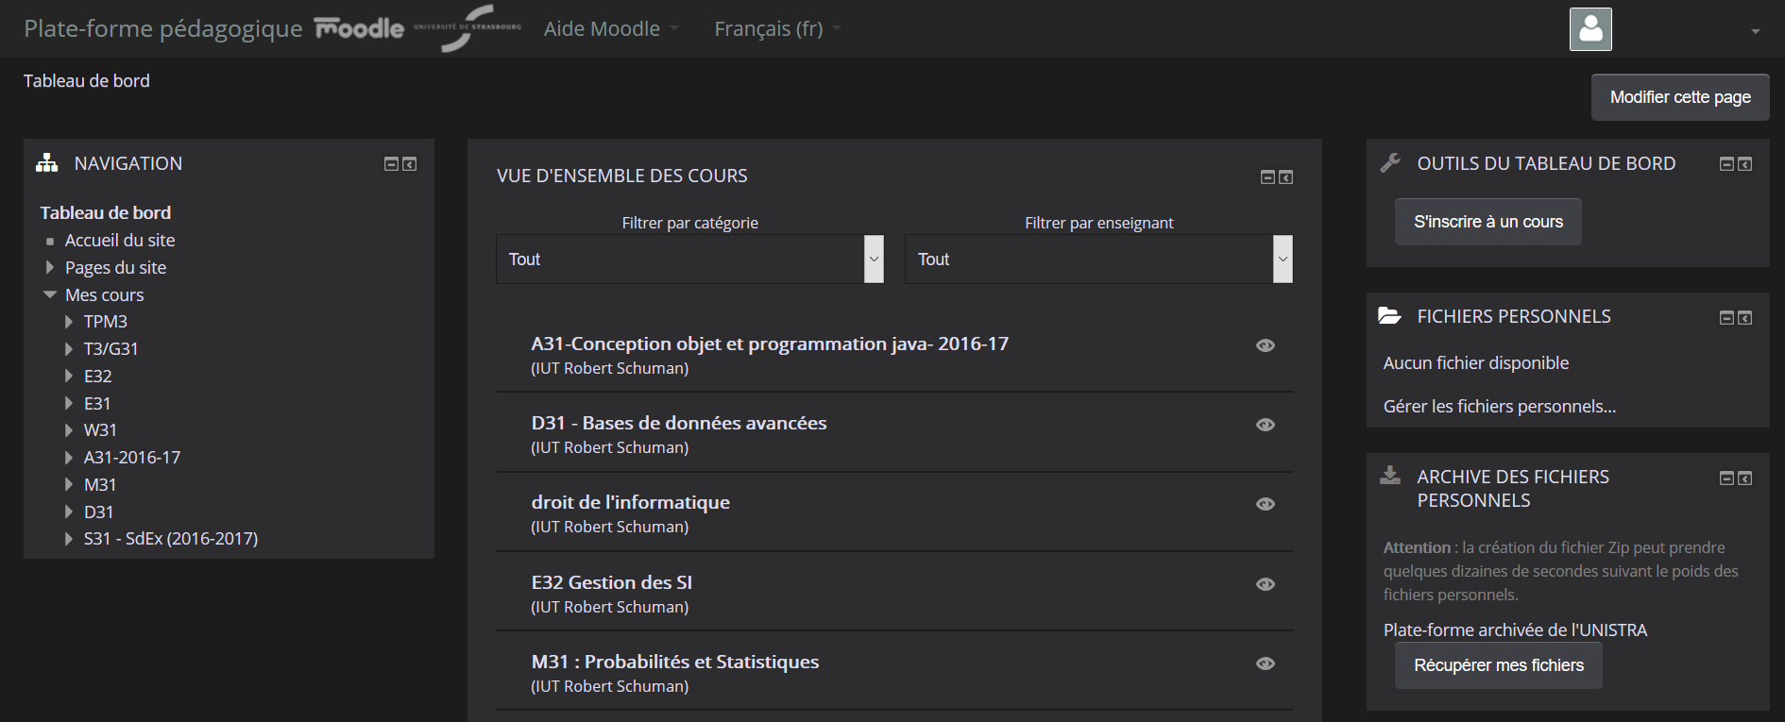Dock the Archive des fichiers personnels block
Screen dimensions: 1785x722
point(1745,479)
